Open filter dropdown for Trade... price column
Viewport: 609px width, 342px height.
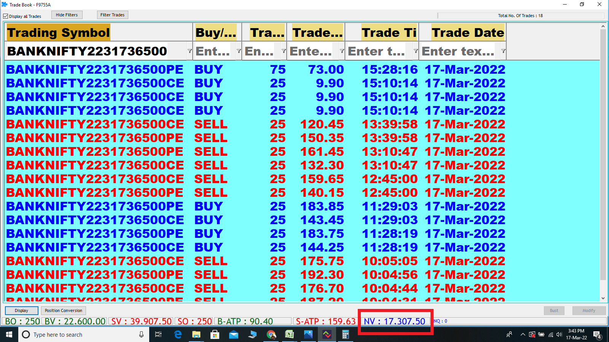[342, 51]
